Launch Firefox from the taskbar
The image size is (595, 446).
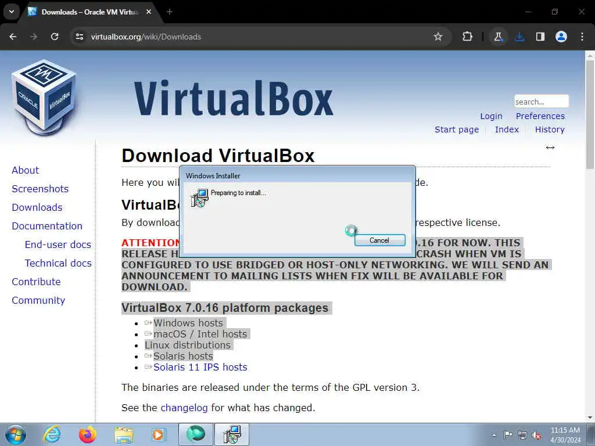click(87, 434)
